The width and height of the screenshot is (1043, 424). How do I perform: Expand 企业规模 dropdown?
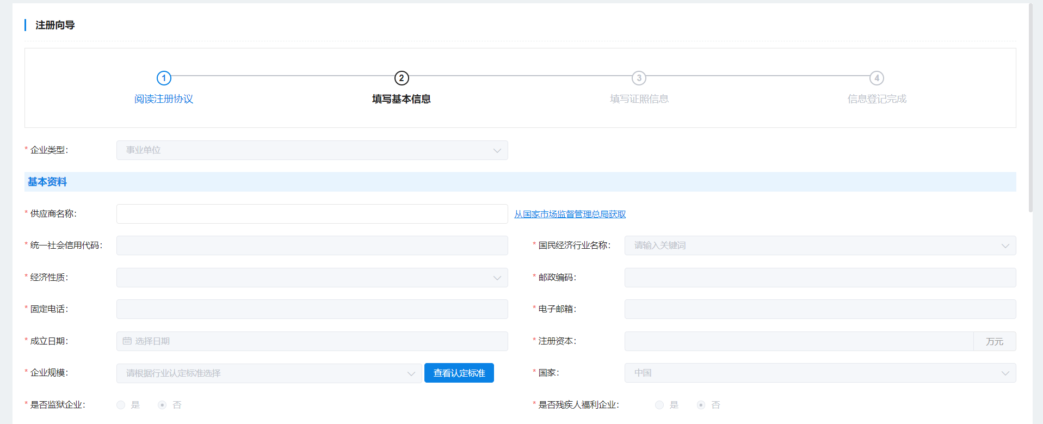click(269, 373)
